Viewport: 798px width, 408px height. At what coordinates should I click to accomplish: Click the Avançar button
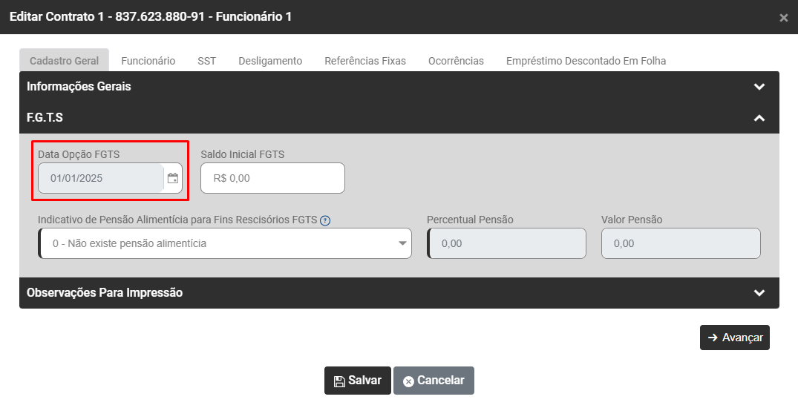pyautogui.click(x=734, y=338)
